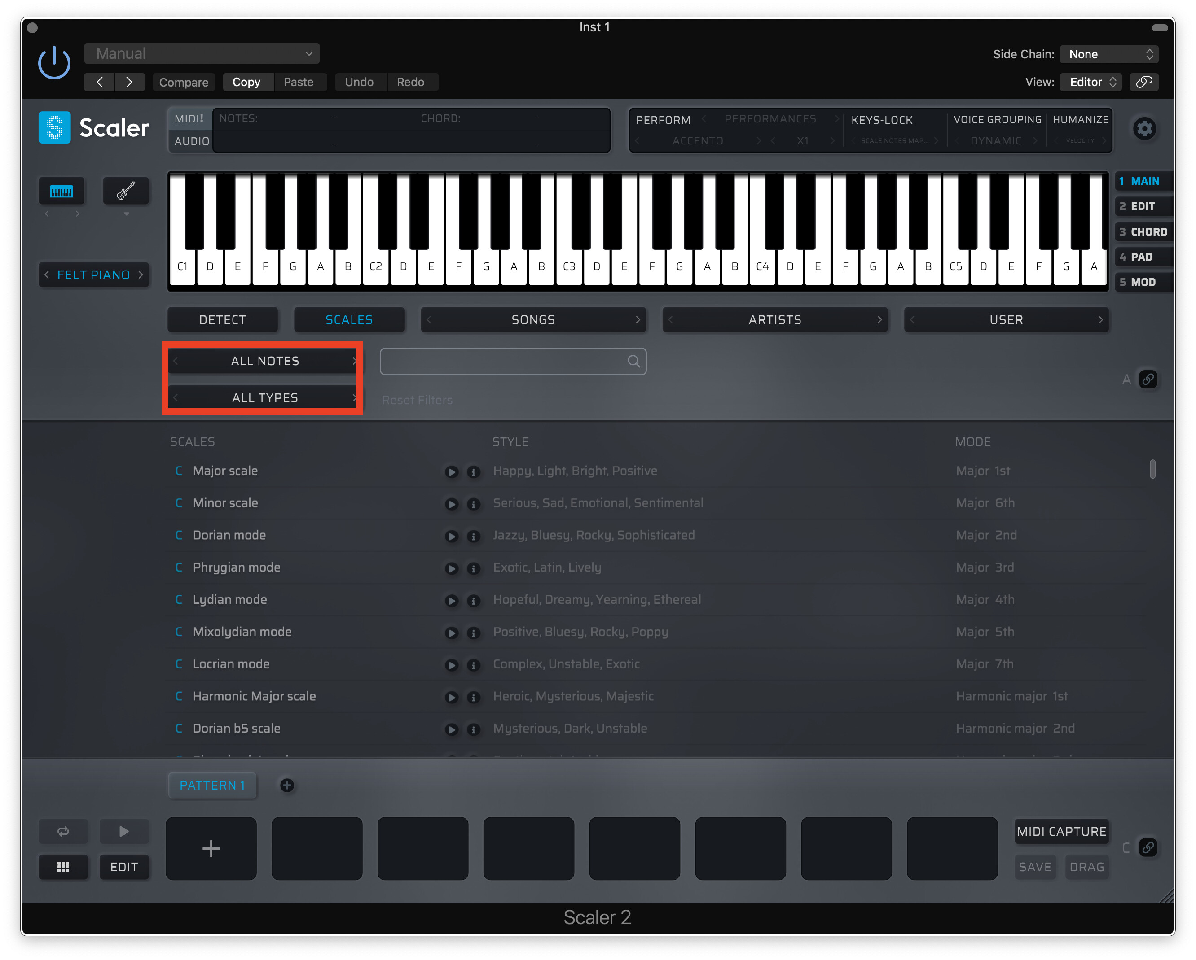Show info for Lydian mode
This screenshot has height=960, width=1196.
[x=473, y=600]
